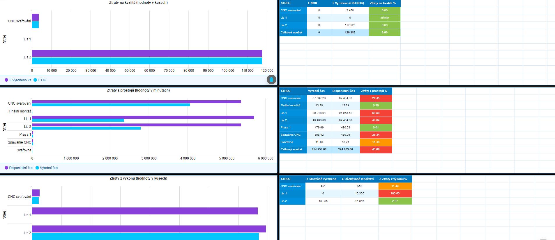Select total cell 120 983
Screen dimensions: 555x240
click(350, 33)
